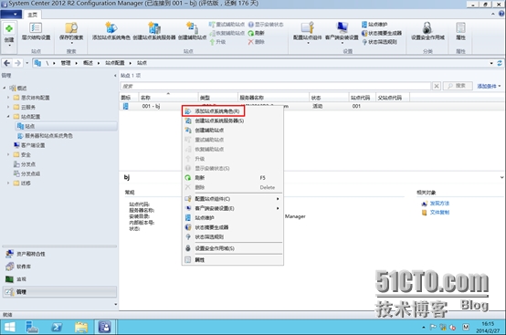
Task: Select Distribution Points (分发点) node
Action: (25, 164)
